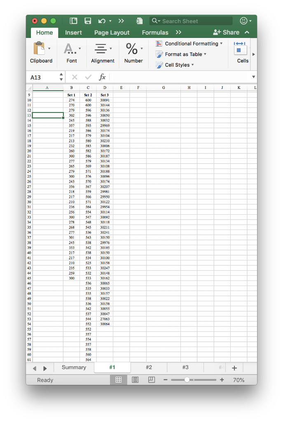
Task: Open the Formulas ribbon tab
Action: click(x=155, y=33)
